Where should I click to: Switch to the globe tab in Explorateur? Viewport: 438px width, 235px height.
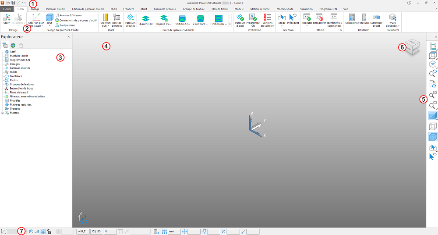13,45
